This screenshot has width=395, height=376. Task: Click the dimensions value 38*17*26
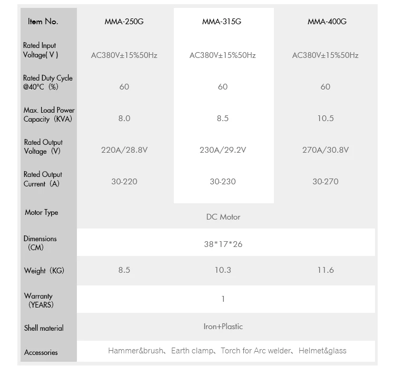223,244
